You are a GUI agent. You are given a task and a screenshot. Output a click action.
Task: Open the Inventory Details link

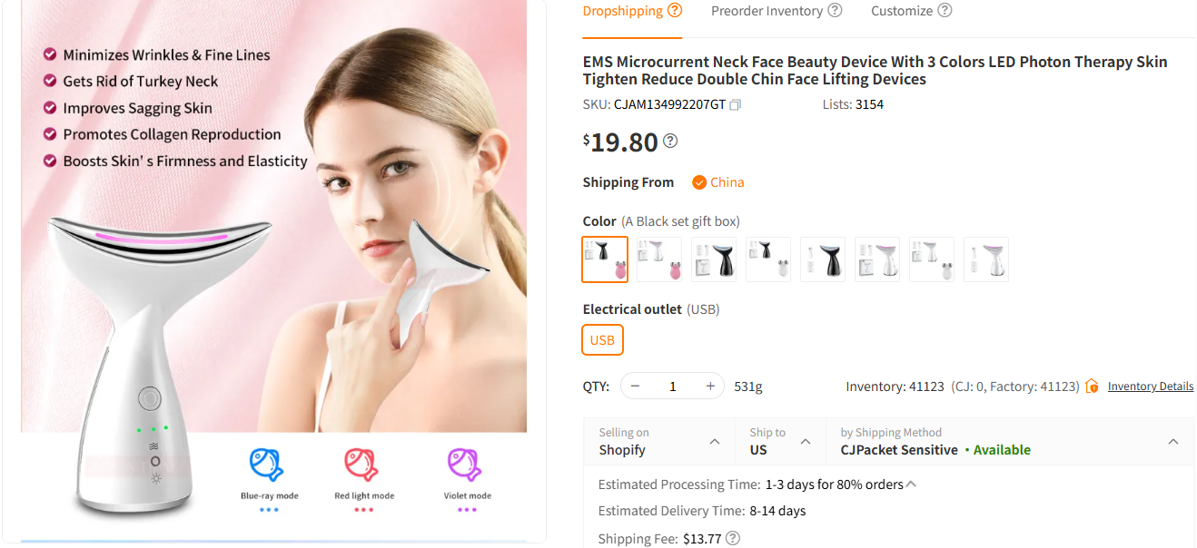pos(1150,386)
